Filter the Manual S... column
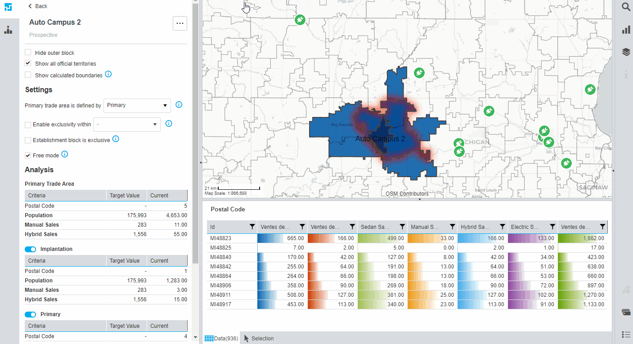This screenshot has width=633, height=344. [452, 227]
